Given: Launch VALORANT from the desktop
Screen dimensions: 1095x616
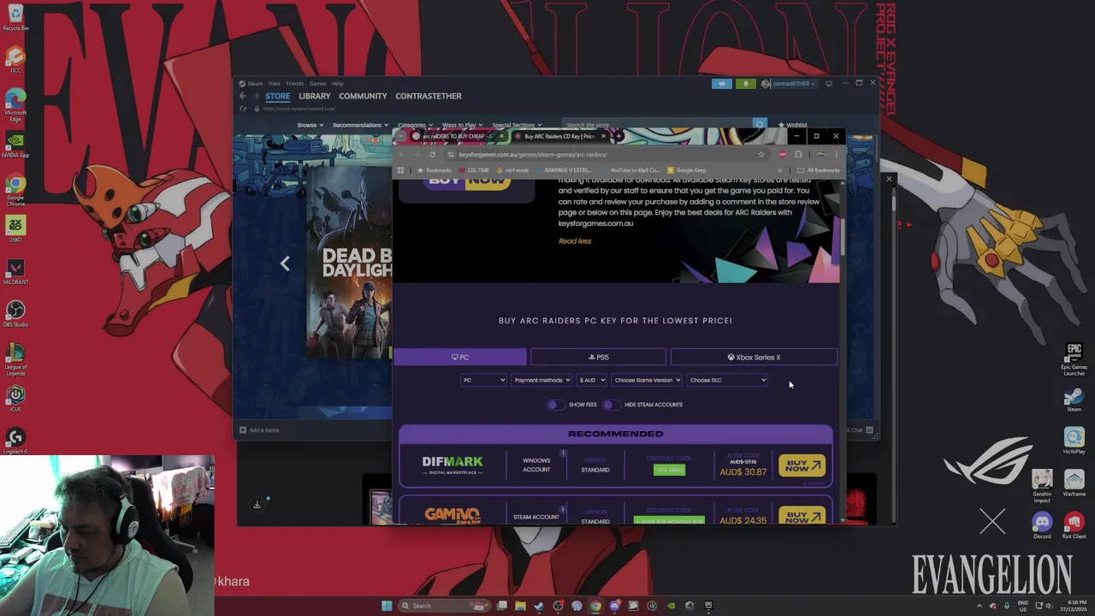Looking at the screenshot, I should tap(15, 271).
